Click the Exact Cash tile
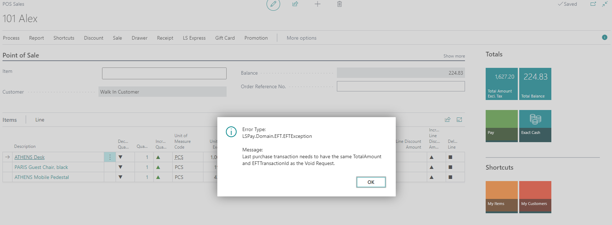Viewport: 612px width, 225px height. tap(535, 126)
